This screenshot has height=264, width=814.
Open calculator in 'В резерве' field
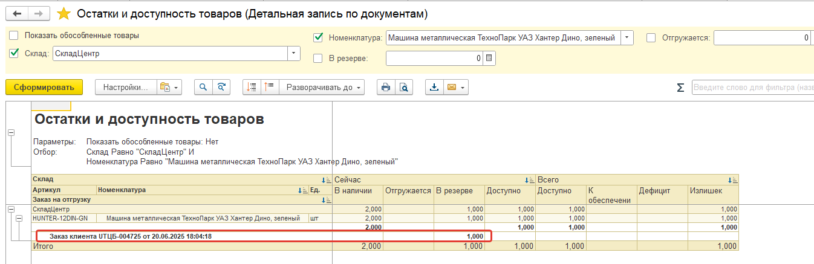[489, 58]
